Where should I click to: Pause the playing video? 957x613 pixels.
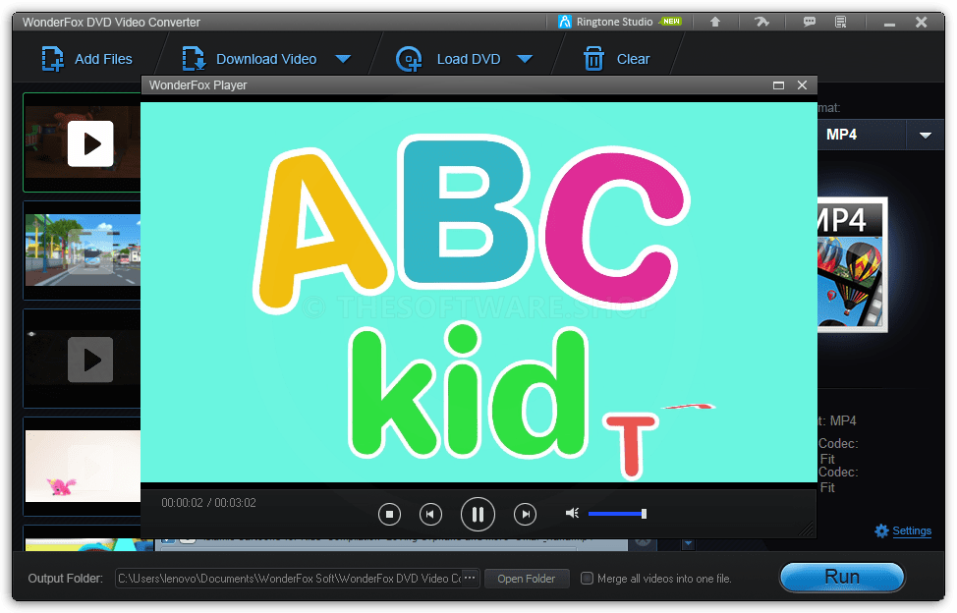point(478,514)
